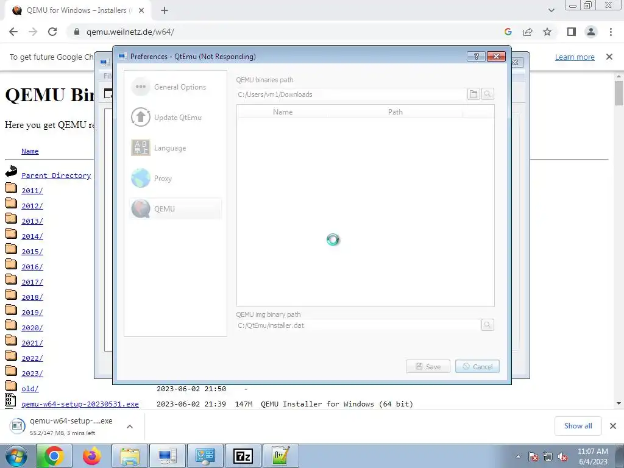Viewport: 624px width, 468px height.
Task: Open the 2019/ folder link
Action: click(x=32, y=313)
